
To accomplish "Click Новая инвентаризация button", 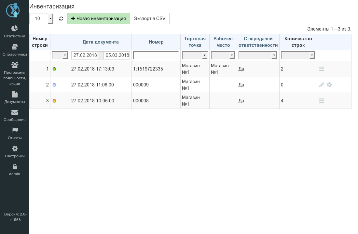I will 98,19.
